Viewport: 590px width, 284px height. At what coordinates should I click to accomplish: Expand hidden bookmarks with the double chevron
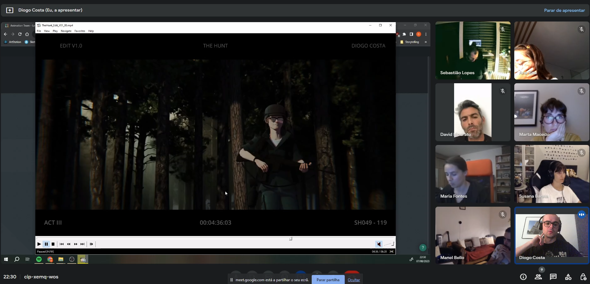425,42
